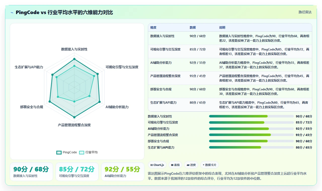Click 行业平均 radar point on 产品管理流程整合深度 axis
The width and height of the screenshot is (322, 191).
[x=74, y=101]
